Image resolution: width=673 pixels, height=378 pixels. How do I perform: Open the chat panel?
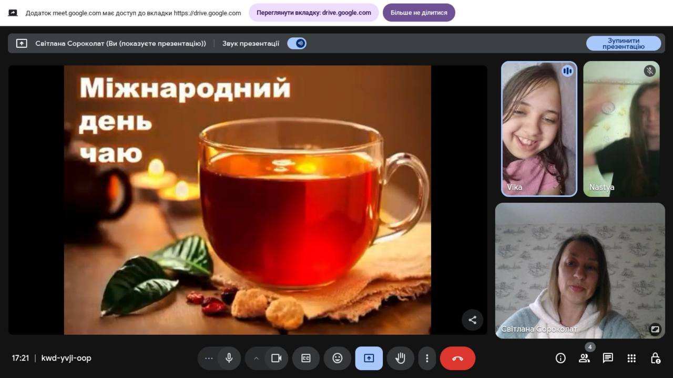[608, 358]
